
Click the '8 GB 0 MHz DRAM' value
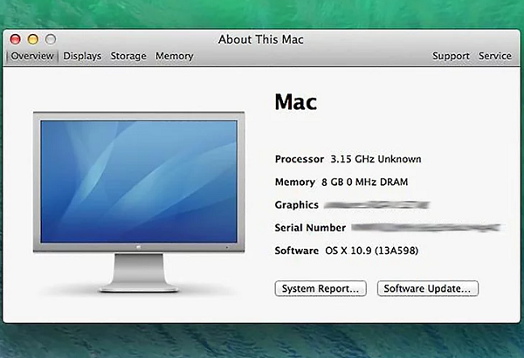(364, 182)
